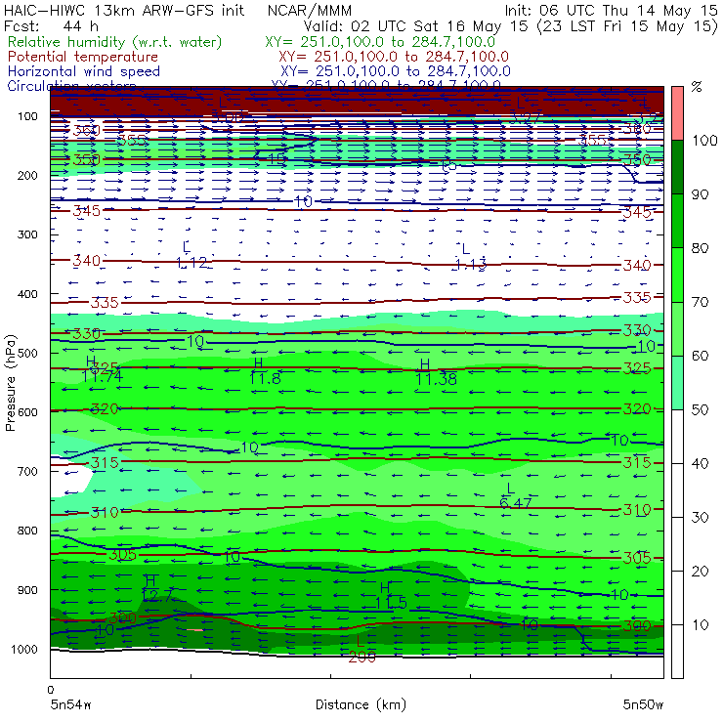Click the red 'Potential temperature' legend label
Image resolution: width=723 pixels, height=723 pixels.
coord(83,57)
